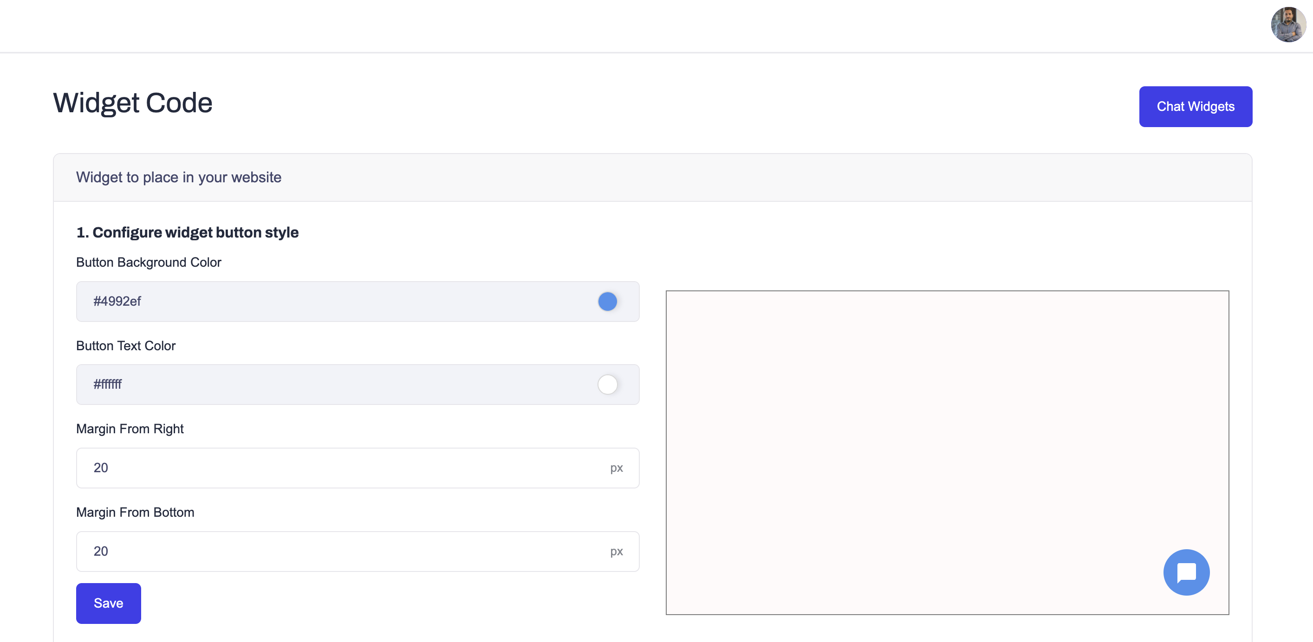Click the Button Background Color input showing #4992ef
This screenshot has height=642, width=1313.
point(306,302)
